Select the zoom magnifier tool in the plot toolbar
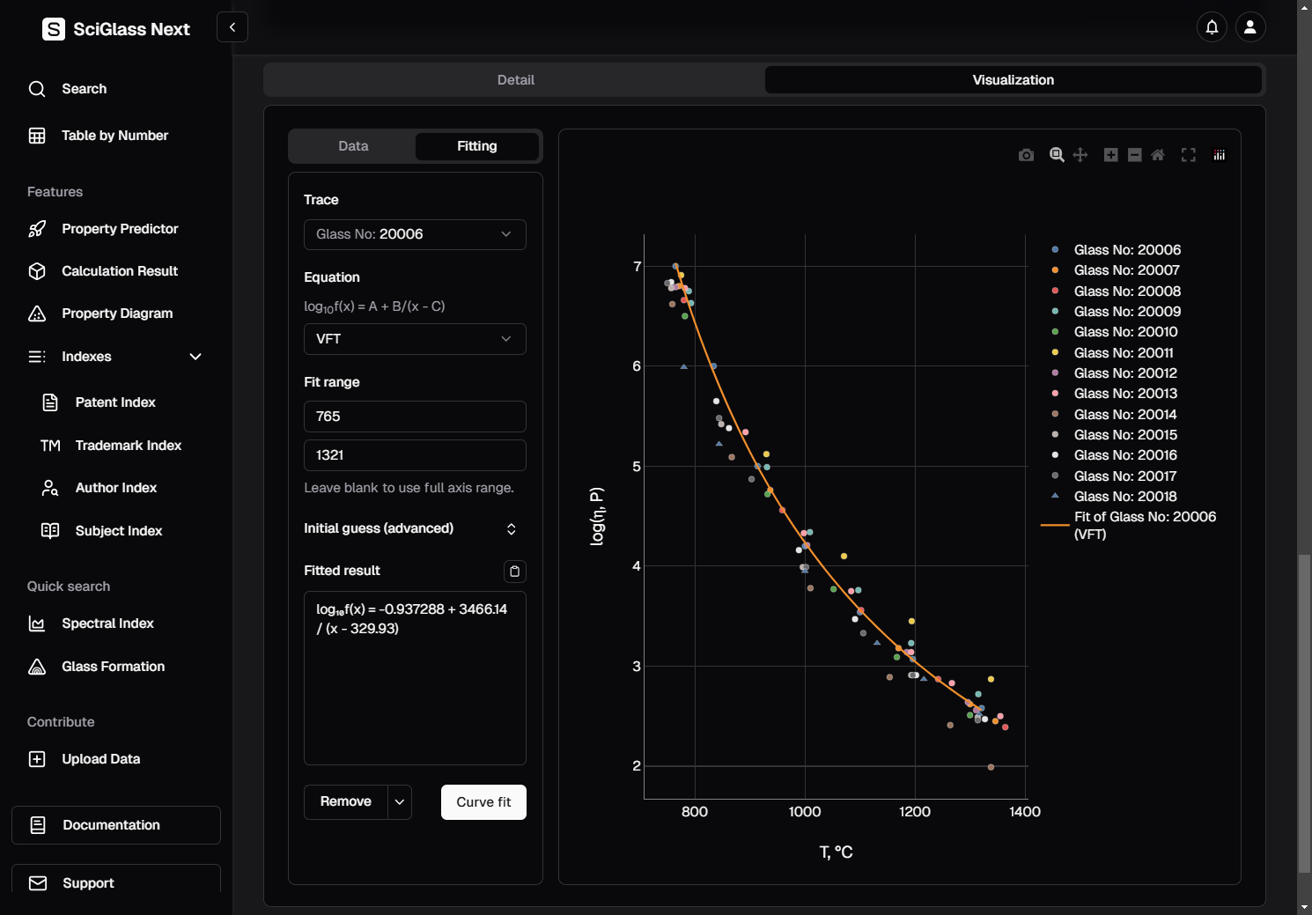The image size is (1312, 915). coord(1057,155)
